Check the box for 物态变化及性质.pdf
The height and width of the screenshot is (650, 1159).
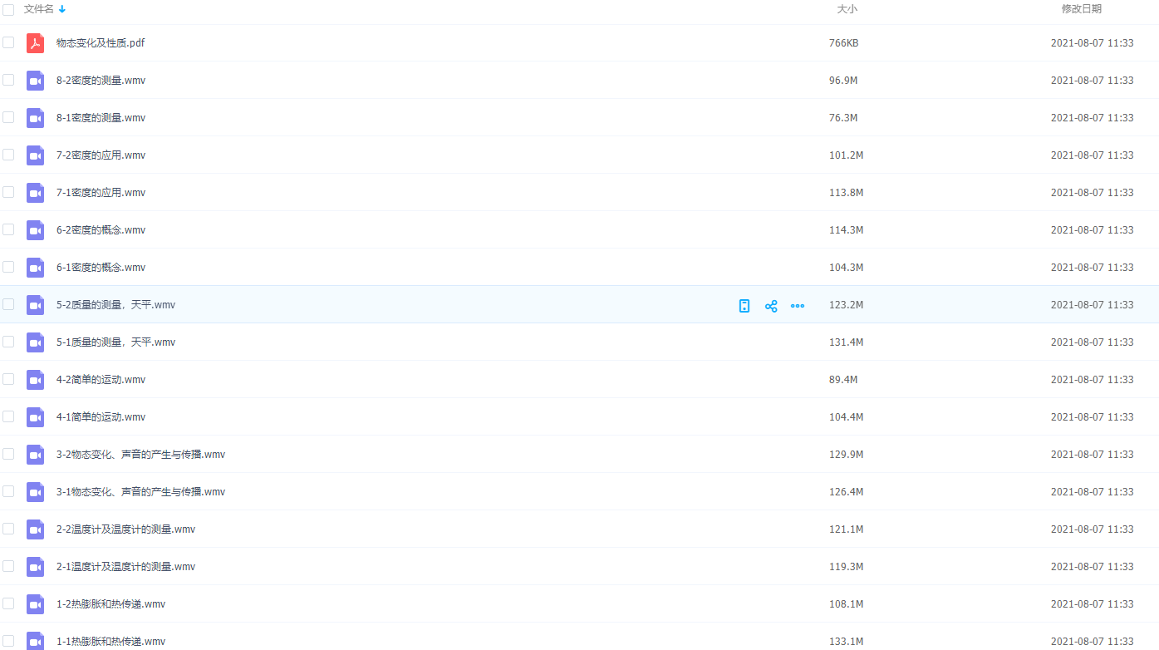pos(8,42)
